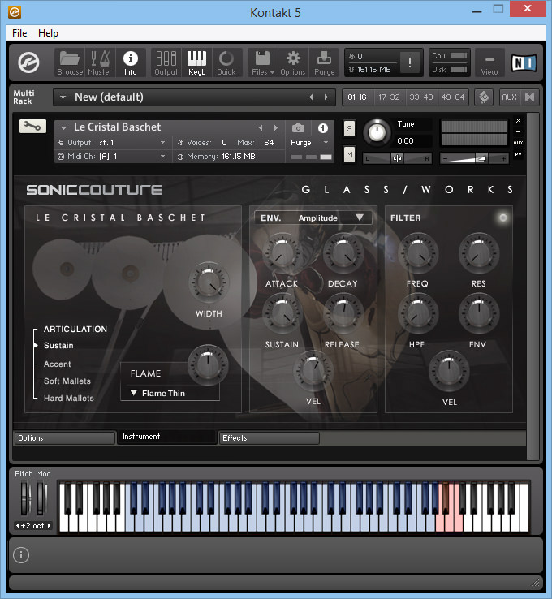
Task: Mute the Le Cristal Baschet instrument
Action: [349, 155]
